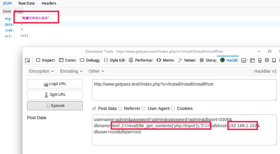The height and width of the screenshot is (154, 280).
Task: Open the Encryption dropdown menu
Action: (41, 71)
